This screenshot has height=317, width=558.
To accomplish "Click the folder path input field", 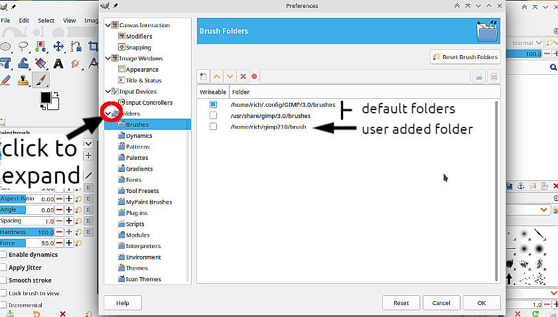I will (365, 76).
